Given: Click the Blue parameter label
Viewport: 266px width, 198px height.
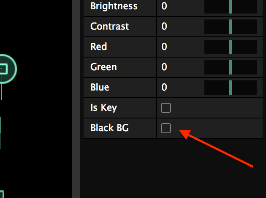Looking at the screenshot, I should coord(100,87).
